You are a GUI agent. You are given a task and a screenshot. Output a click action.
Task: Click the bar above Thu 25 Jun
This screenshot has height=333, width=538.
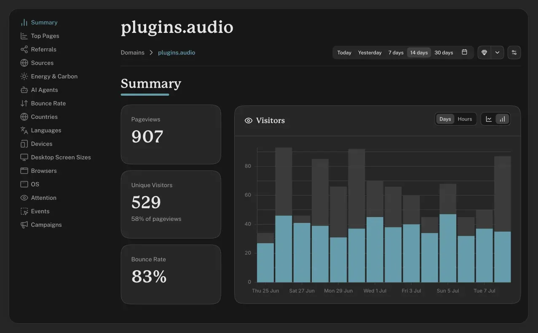click(265, 258)
